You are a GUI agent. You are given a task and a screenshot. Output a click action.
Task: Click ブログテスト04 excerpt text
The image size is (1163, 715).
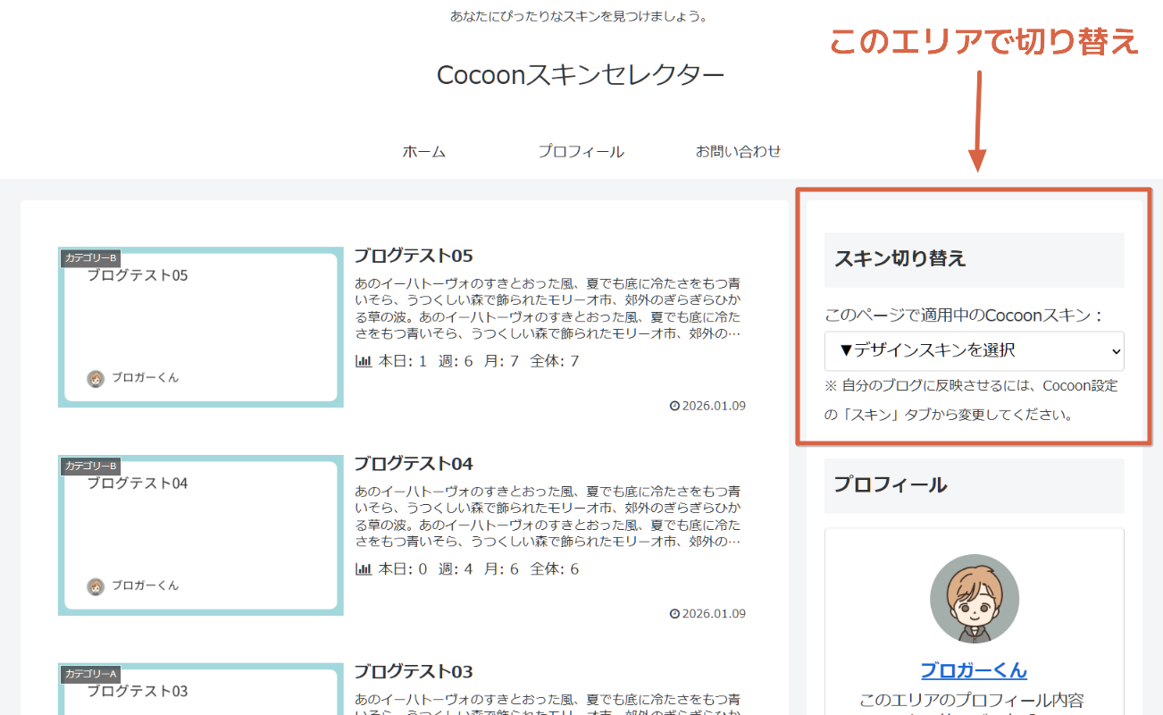coord(548,517)
